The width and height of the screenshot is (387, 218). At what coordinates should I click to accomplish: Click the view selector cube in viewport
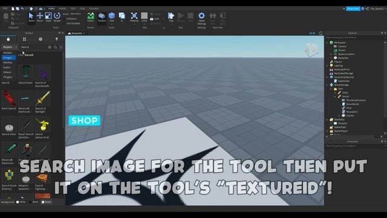click(x=311, y=50)
